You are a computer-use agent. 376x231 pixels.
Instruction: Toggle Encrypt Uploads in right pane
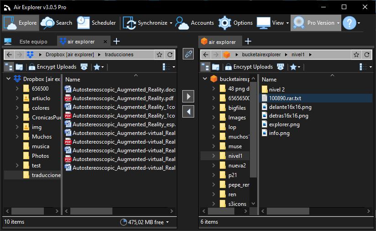249,67
